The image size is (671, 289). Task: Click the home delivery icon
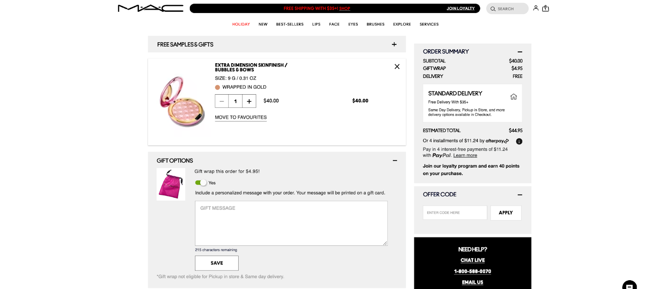point(513,97)
